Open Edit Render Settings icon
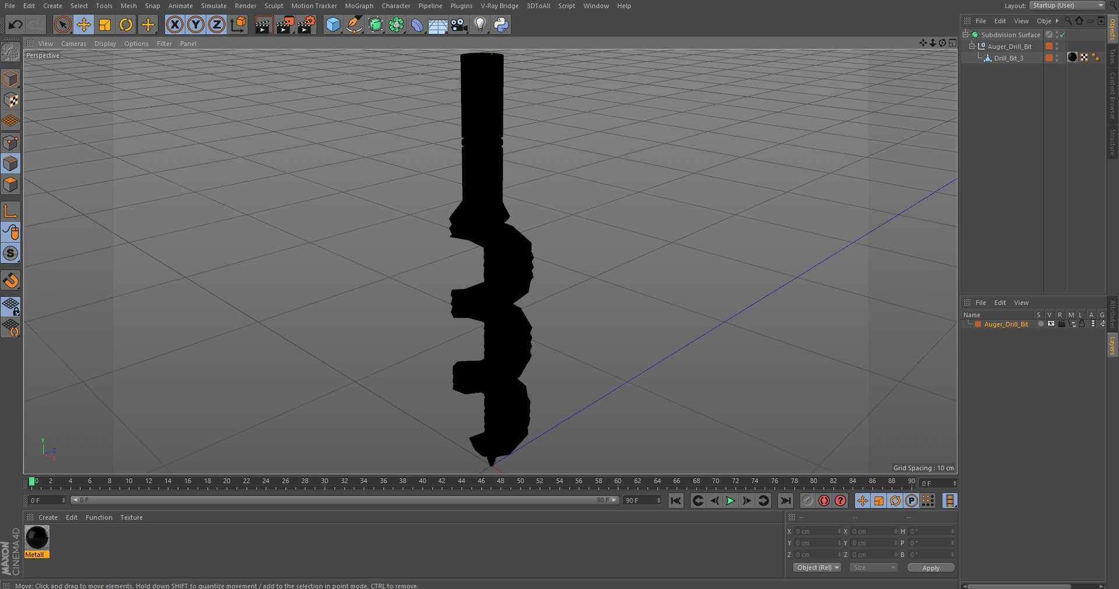Screen dimensions: 1119x589 coord(307,24)
